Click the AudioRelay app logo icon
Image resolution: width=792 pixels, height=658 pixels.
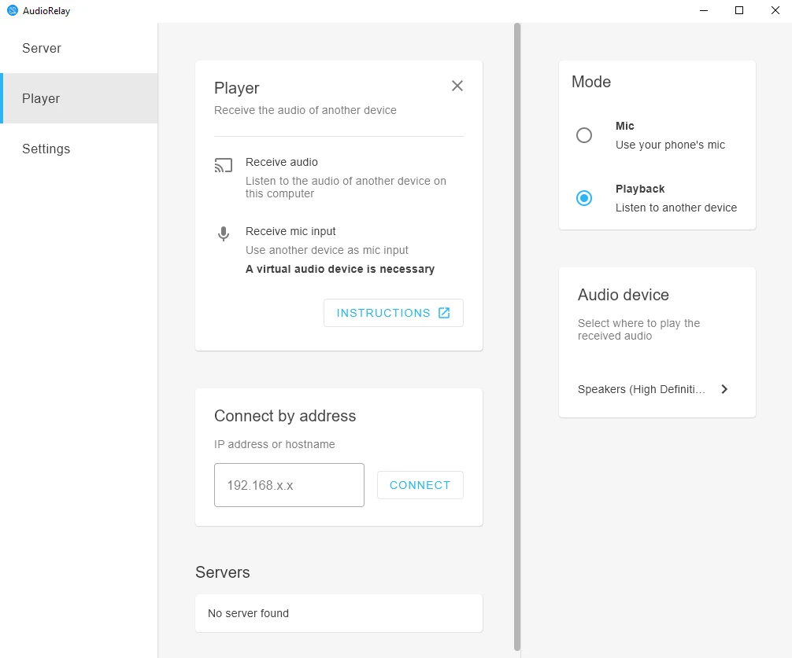13,10
